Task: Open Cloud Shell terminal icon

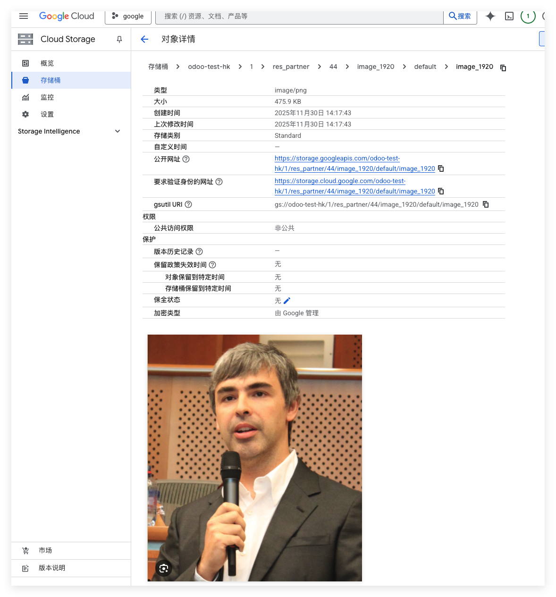Action: (509, 16)
